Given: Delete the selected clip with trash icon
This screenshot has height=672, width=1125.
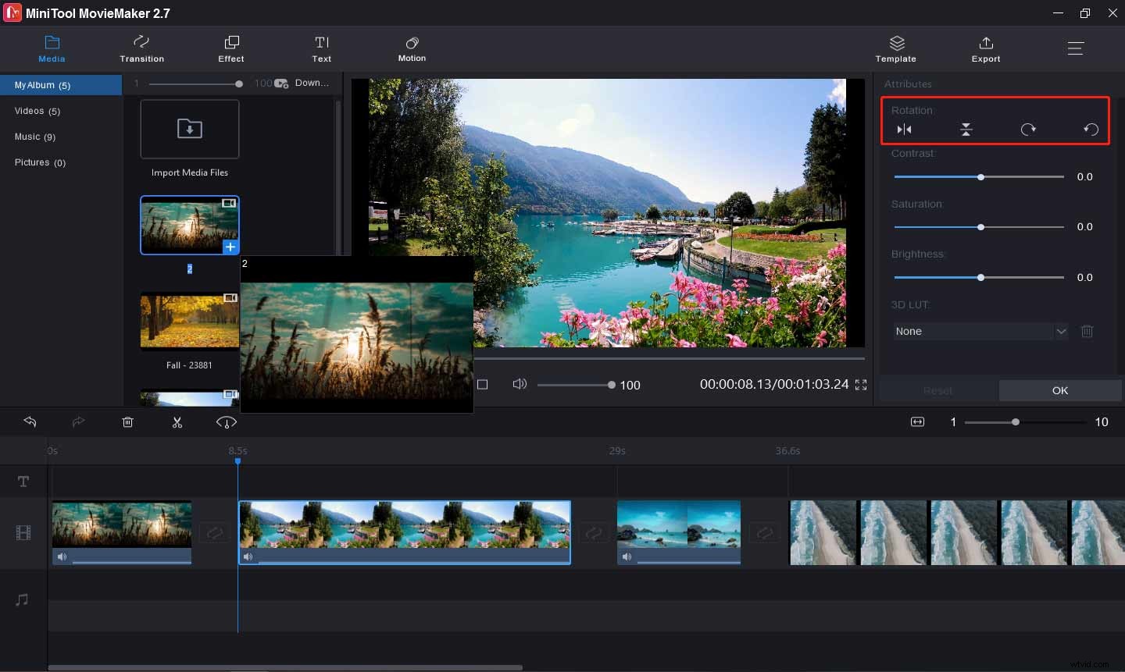Looking at the screenshot, I should point(127,421).
